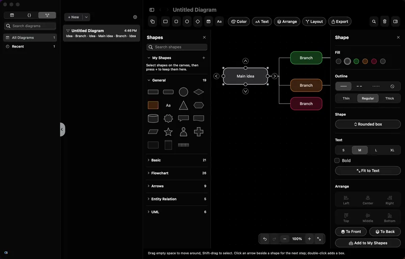The image size is (405, 259).
Task: Set the text size to XL
Action: (x=392, y=150)
